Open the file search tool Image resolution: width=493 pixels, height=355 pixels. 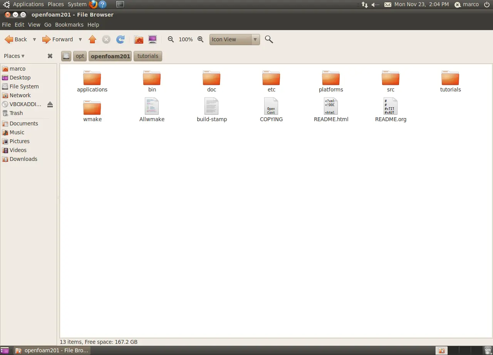pos(269,39)
